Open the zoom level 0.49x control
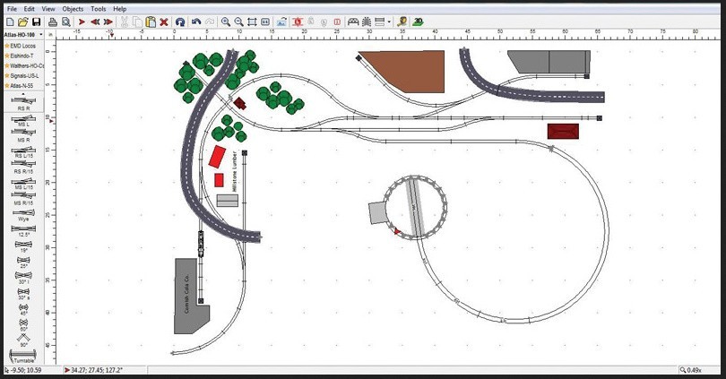 coord(695,370)
